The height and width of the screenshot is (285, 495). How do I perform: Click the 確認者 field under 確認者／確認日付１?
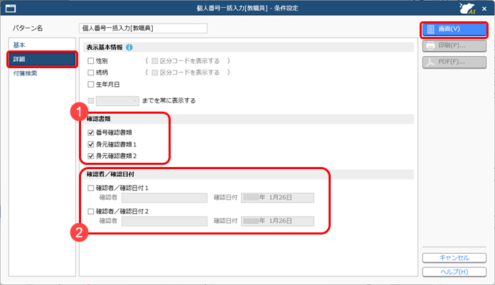(164, 198)
